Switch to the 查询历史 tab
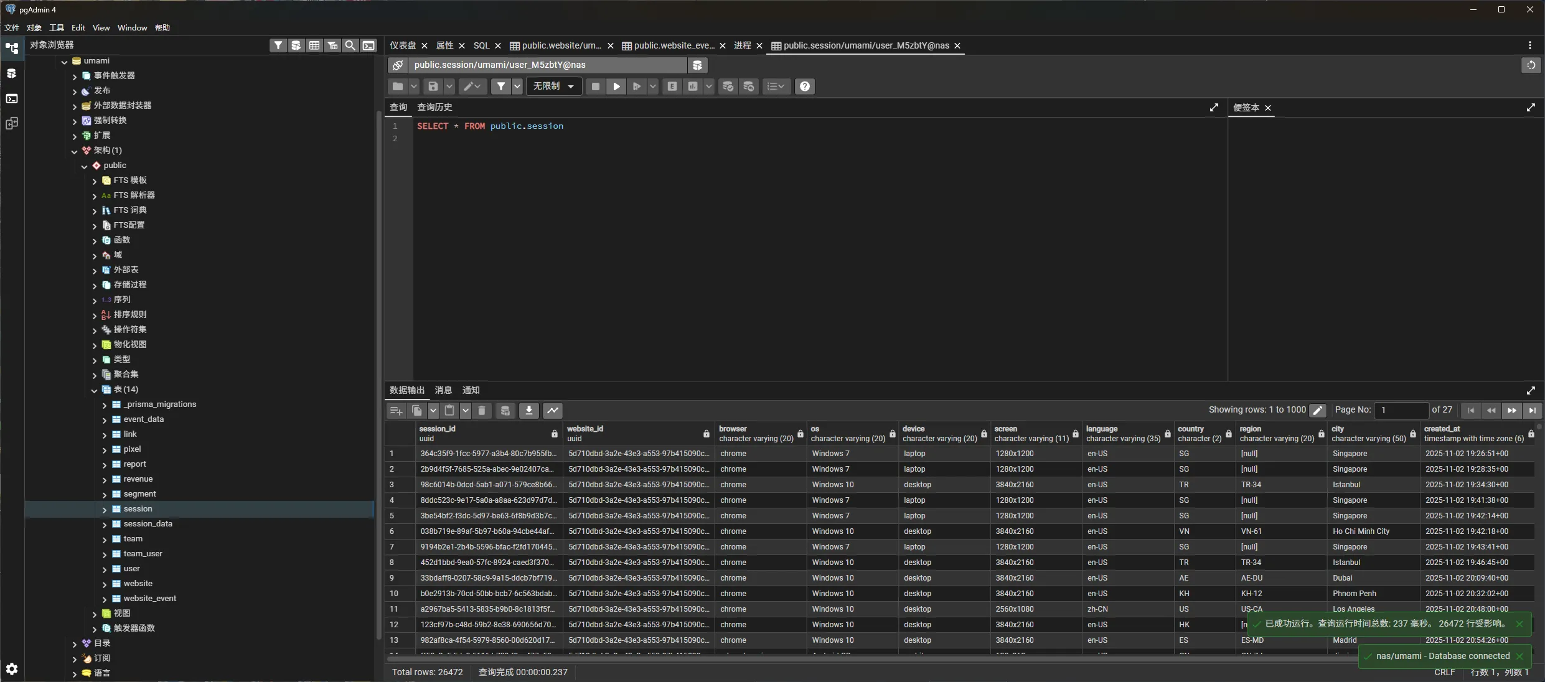1545x682 pixels. [434, 107]
